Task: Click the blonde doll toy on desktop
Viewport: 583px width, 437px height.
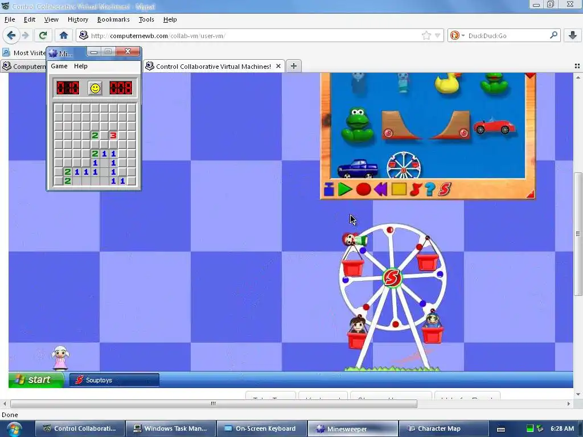Action: tap(60, 357)
